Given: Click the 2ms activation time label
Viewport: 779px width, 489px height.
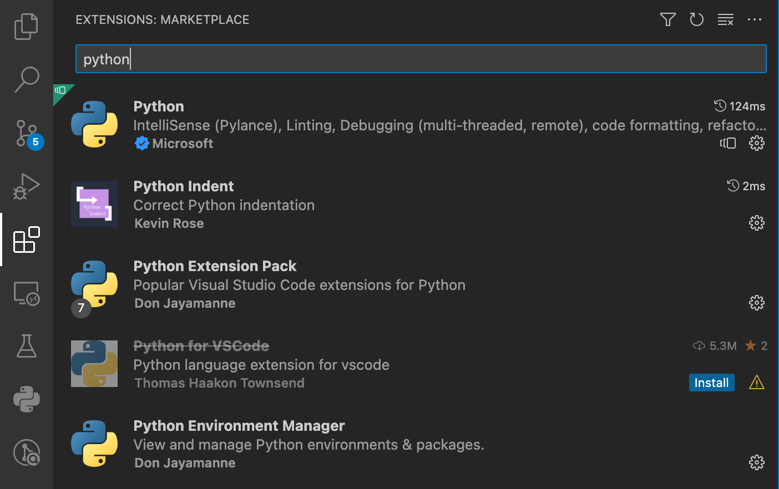Looking at the screenshot, I should tap(746, 186).
